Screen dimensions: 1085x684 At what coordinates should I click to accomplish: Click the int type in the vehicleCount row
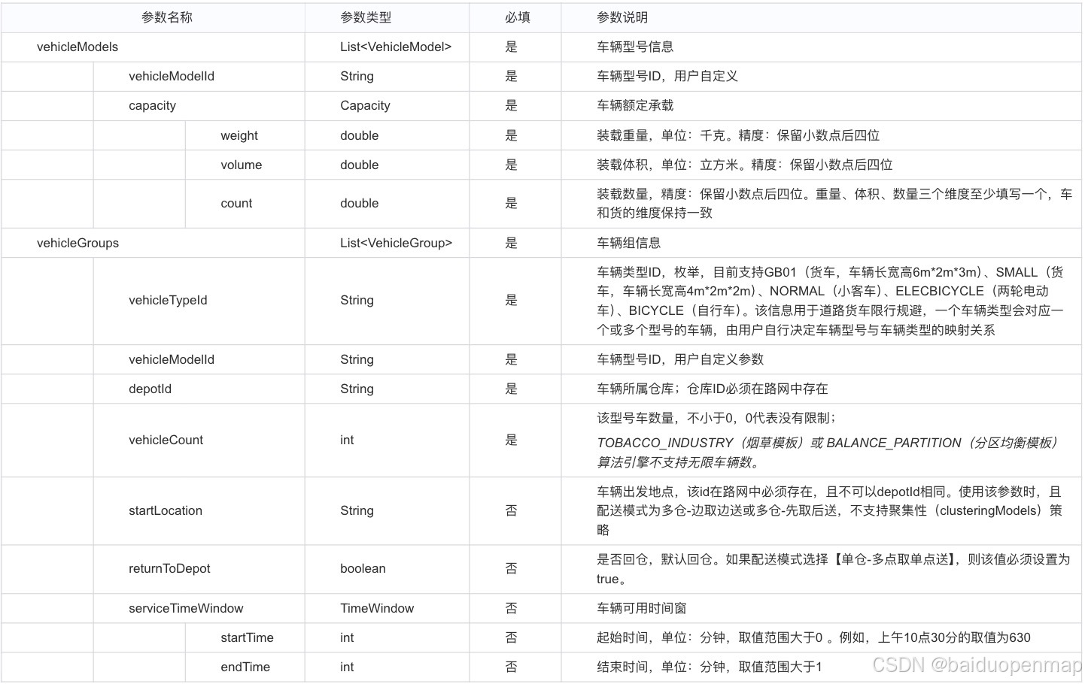[x=347, y=440]
